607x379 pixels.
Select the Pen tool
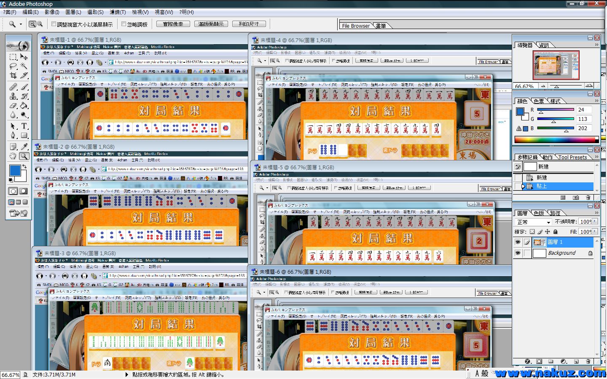pos(13,135)
